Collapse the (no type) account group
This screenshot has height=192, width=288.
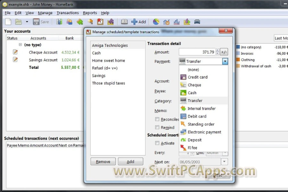(20, 45)
